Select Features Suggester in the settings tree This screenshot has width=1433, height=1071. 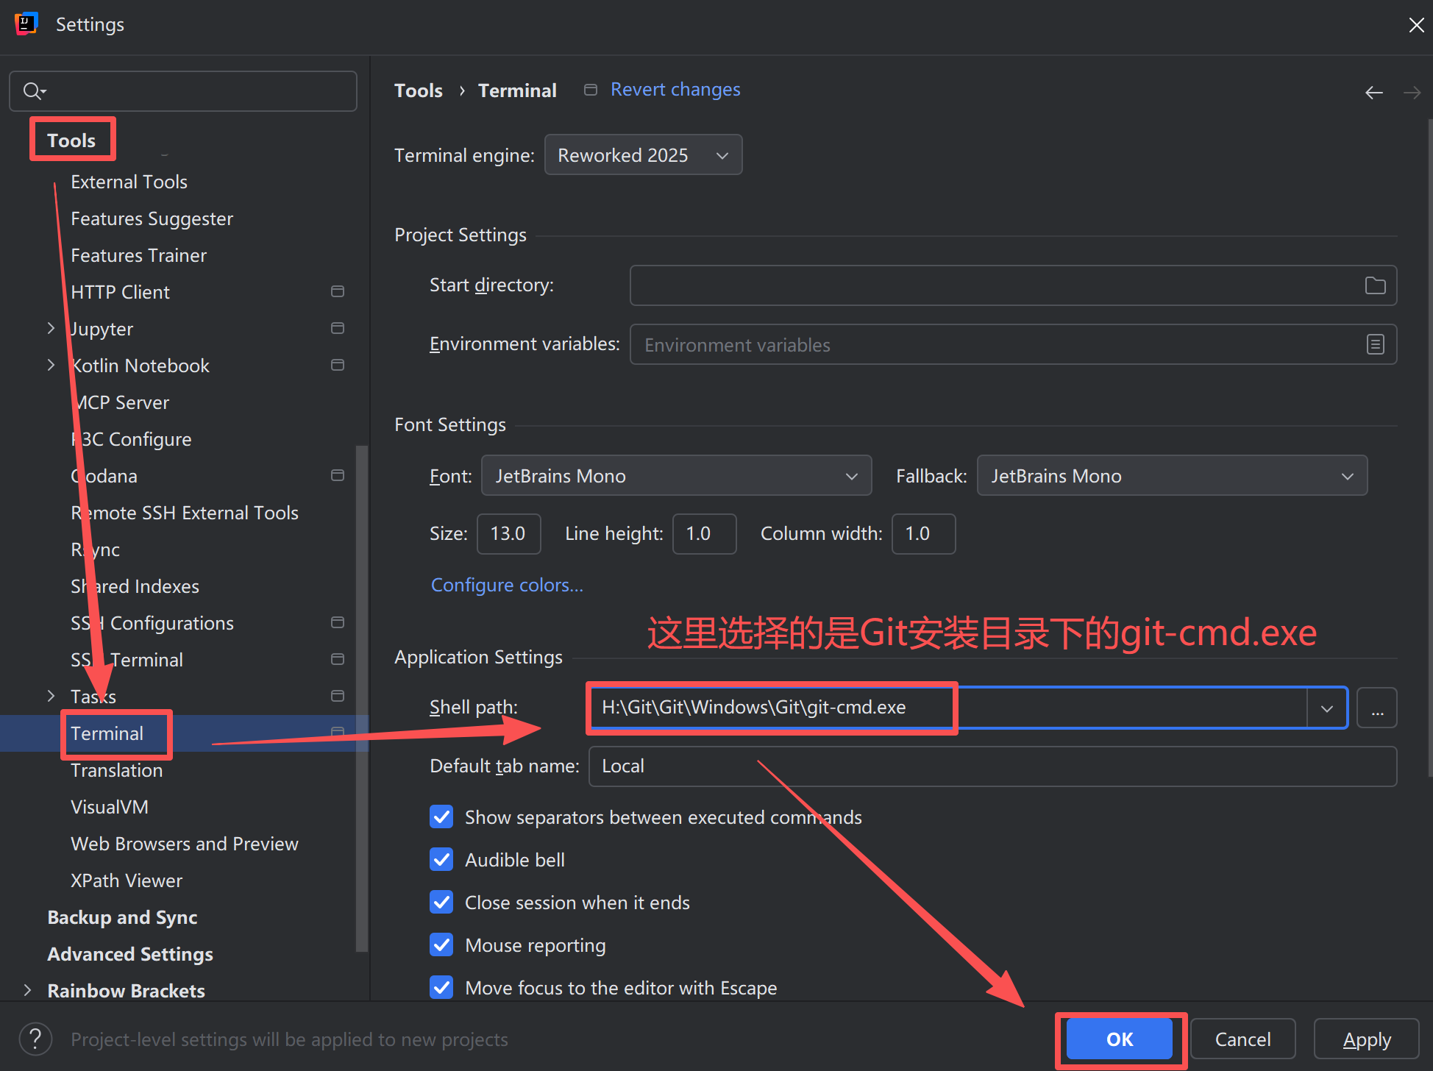click(152, 218)
